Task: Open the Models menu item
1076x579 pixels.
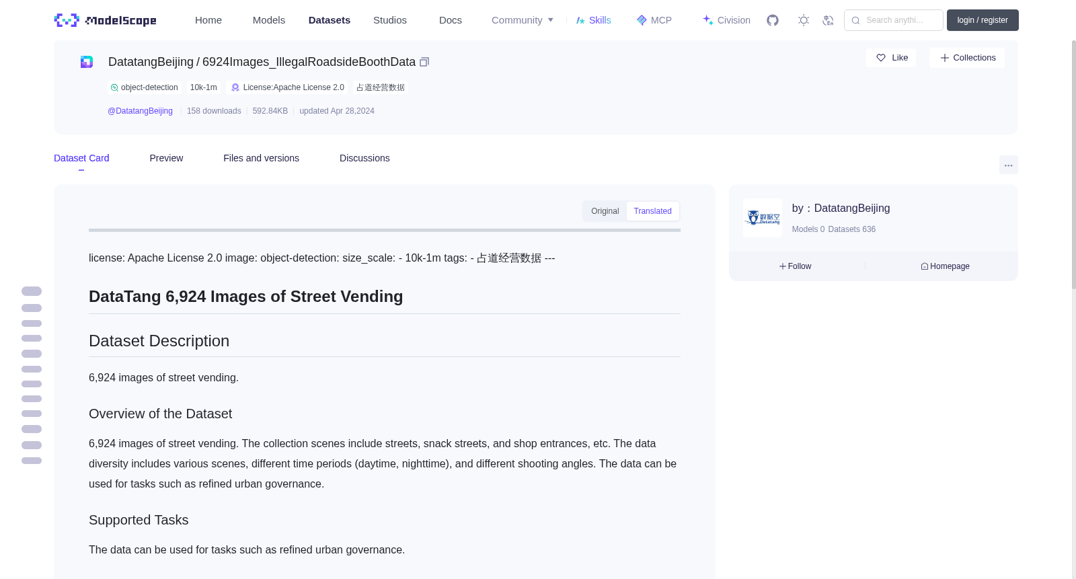Action: [269, 20]
